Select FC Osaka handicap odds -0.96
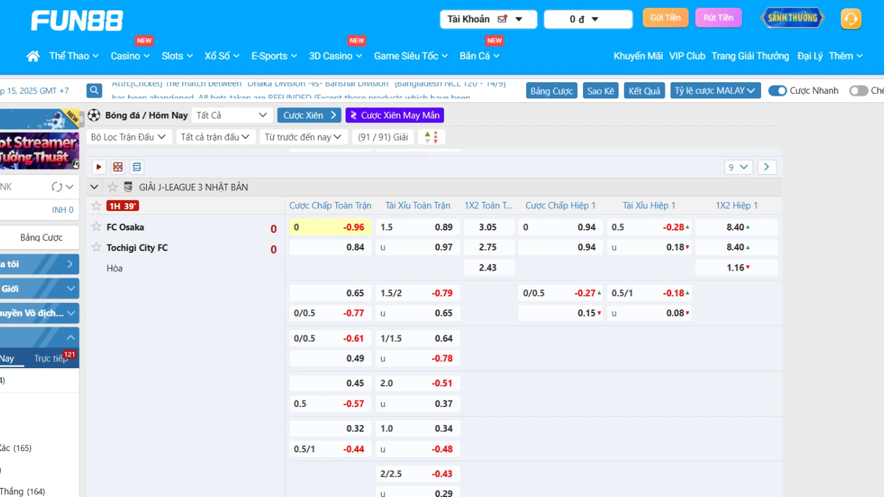The width and height of the screenshot is (884, 497). [330, 227]
